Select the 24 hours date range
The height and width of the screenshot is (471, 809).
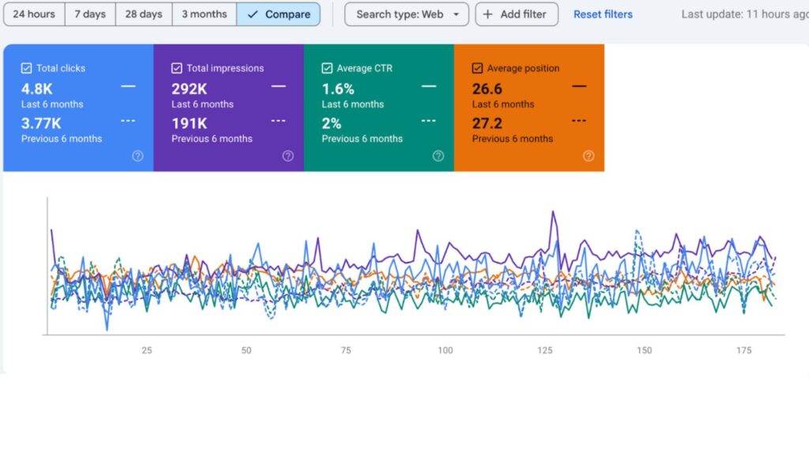[32, 14]
